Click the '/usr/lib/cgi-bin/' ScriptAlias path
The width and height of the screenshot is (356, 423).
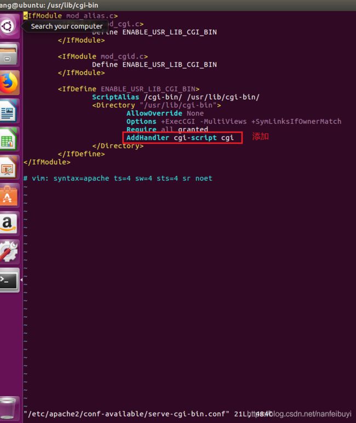(223, 97)
